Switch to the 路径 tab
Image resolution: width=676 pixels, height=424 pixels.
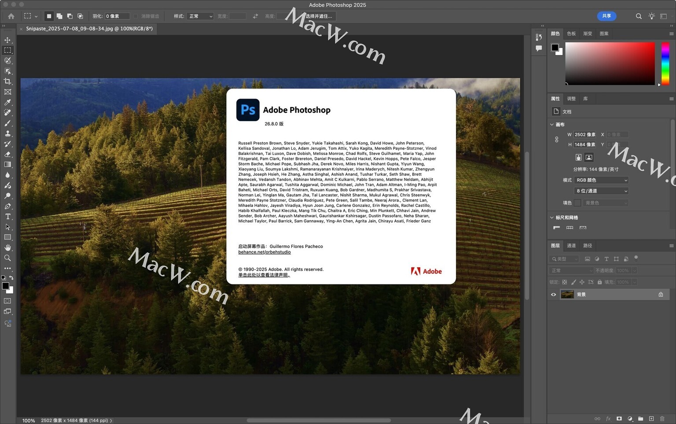click(x=588, y=246)
